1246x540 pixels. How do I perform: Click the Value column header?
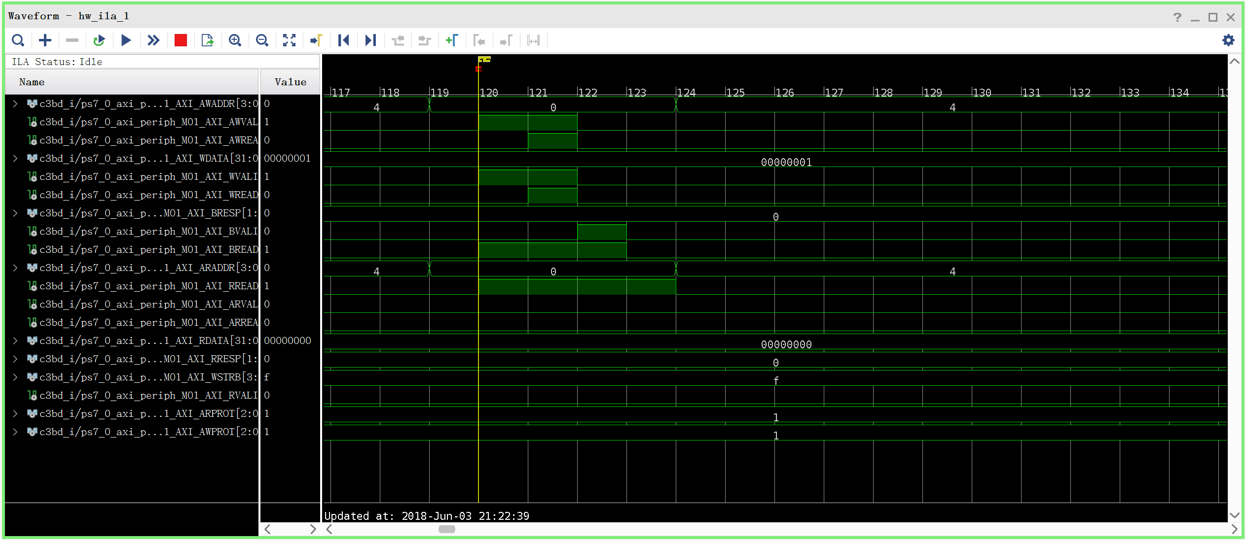[x=290, y=82]
